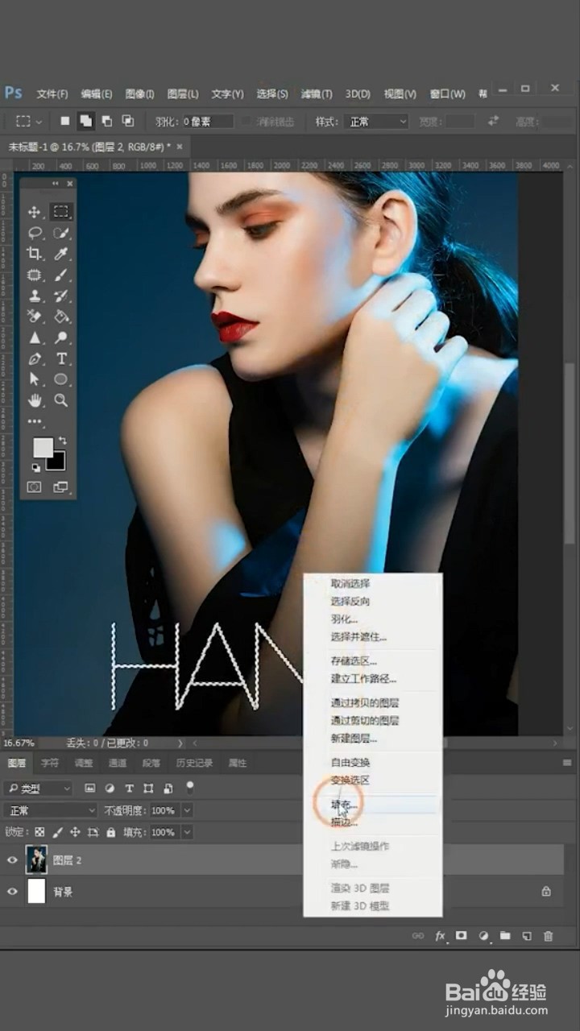Image resolution: width=580 pixels, height=1031 pixels.
Task: Open the Style dropdown in options bar
Action: pos(377,122)
